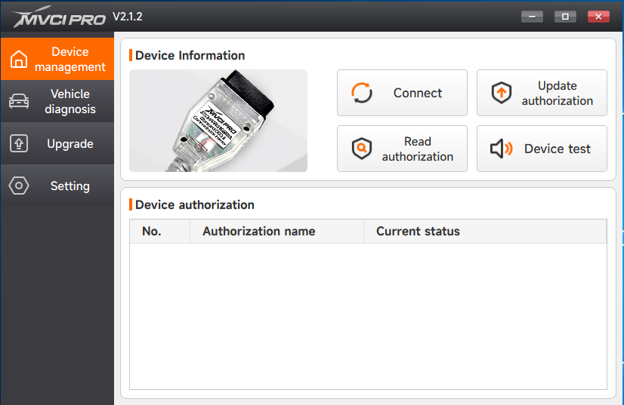This screenshot has width=624, height=405.
Task: Click the circular arrows Connect icon
Action: pos(363,93)
